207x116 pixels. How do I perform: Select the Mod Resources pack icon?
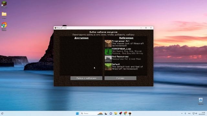coord(108,59)
